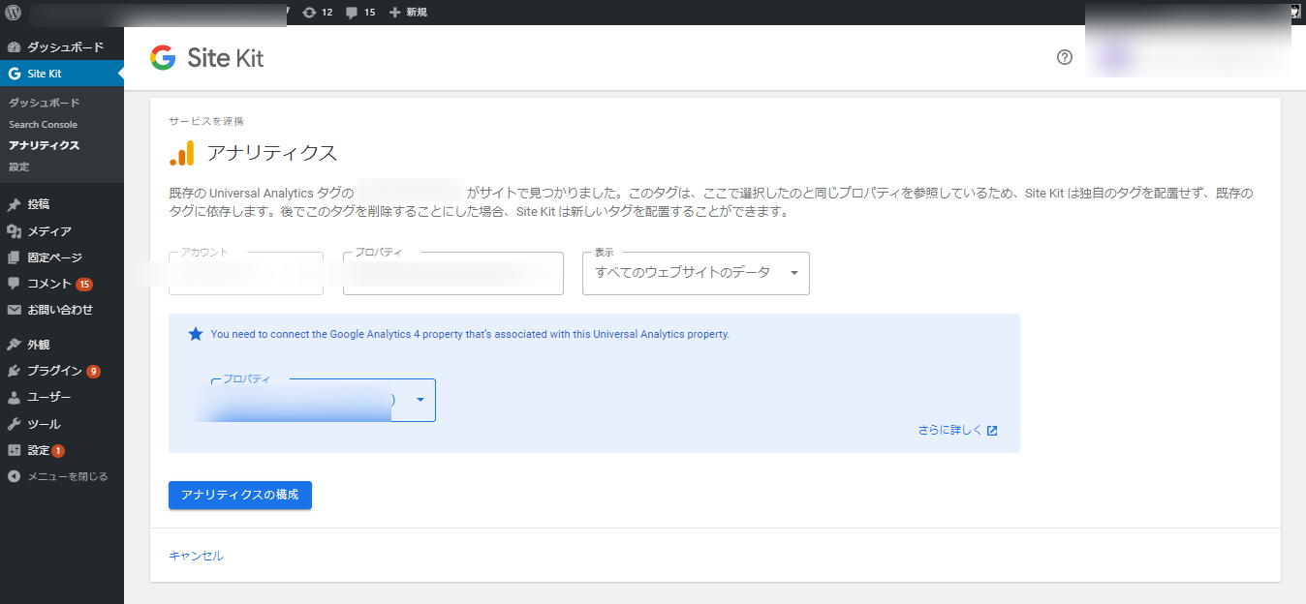This screenshot has height=604, width=1306.
Task: Click the media icon beside メディア
Action: [x=14, y=231]
